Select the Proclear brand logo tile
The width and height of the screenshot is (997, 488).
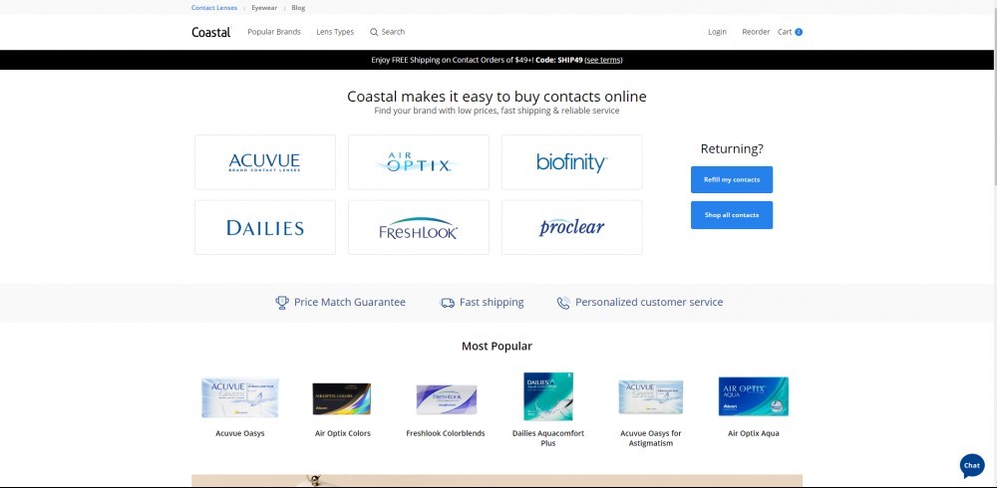click(x=571, y=227)
